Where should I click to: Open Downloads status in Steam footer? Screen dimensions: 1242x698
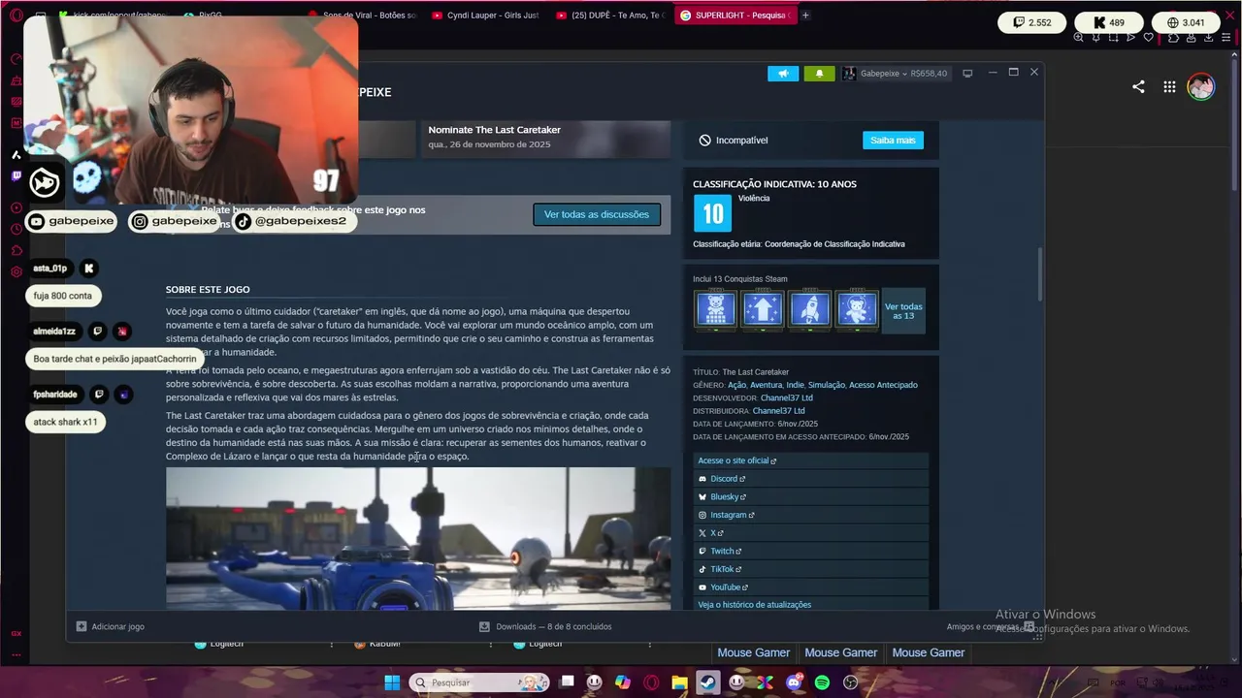pos(545,626)
